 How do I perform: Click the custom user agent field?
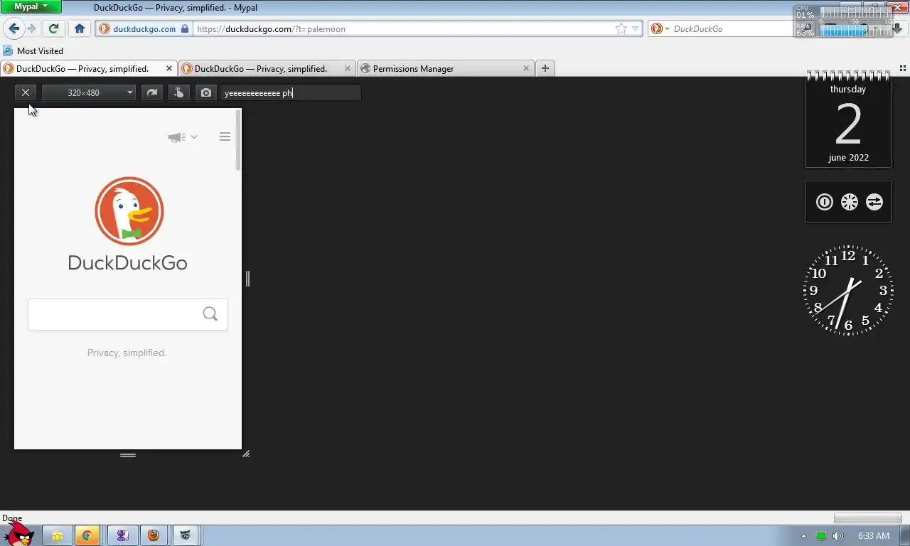pyautogui.click(x=291, y=92)
